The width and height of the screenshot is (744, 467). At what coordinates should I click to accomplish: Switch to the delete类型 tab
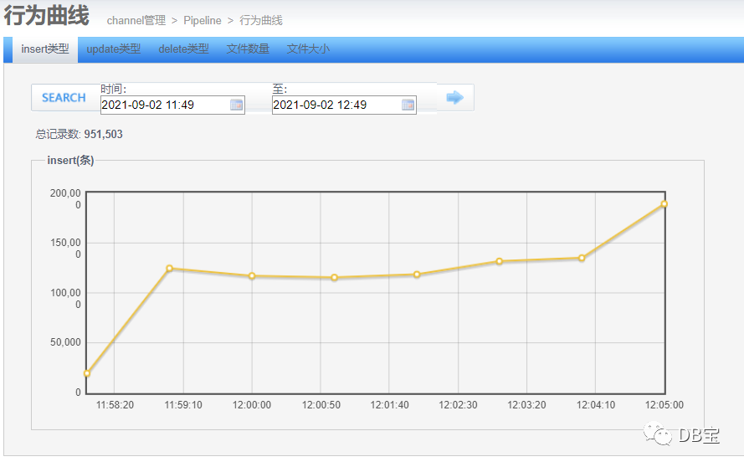point(183,49)
